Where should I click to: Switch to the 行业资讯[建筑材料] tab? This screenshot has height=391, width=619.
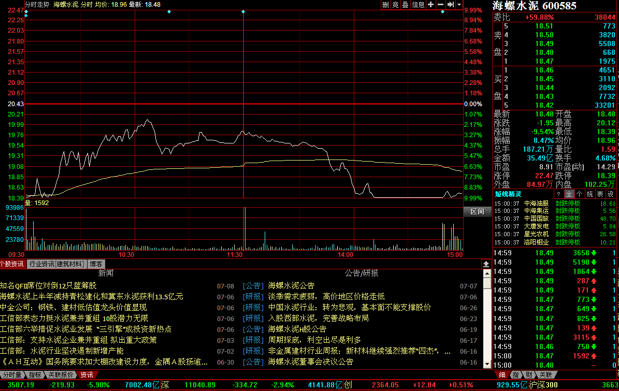pyautogui.click(x=56, y=264)
